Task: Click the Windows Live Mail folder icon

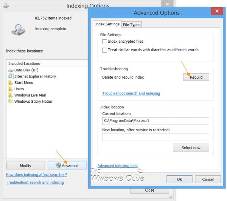Action: point(11,95)
